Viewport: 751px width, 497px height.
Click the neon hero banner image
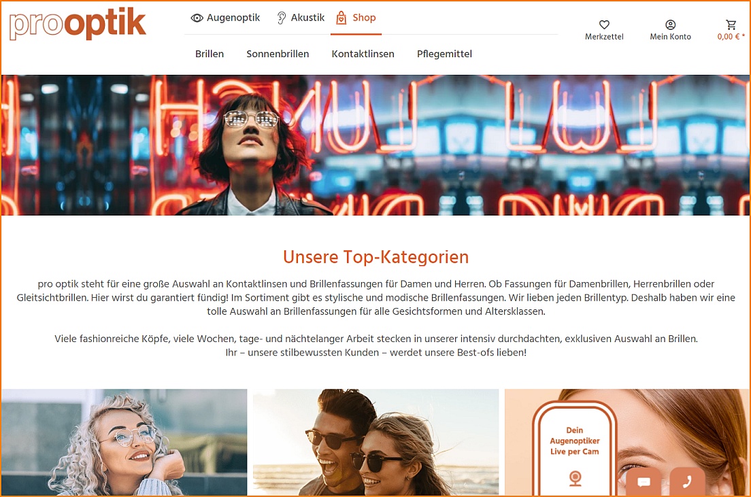tap(375, 145)
